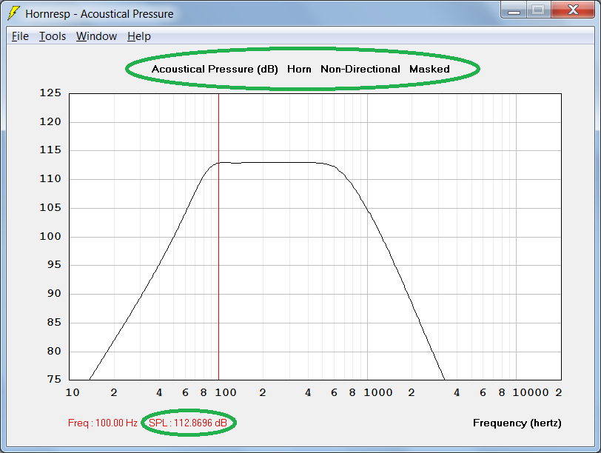Click the 'Freq : 100.00 Hz' readout
Screen dimensions: 601x453
102,423
